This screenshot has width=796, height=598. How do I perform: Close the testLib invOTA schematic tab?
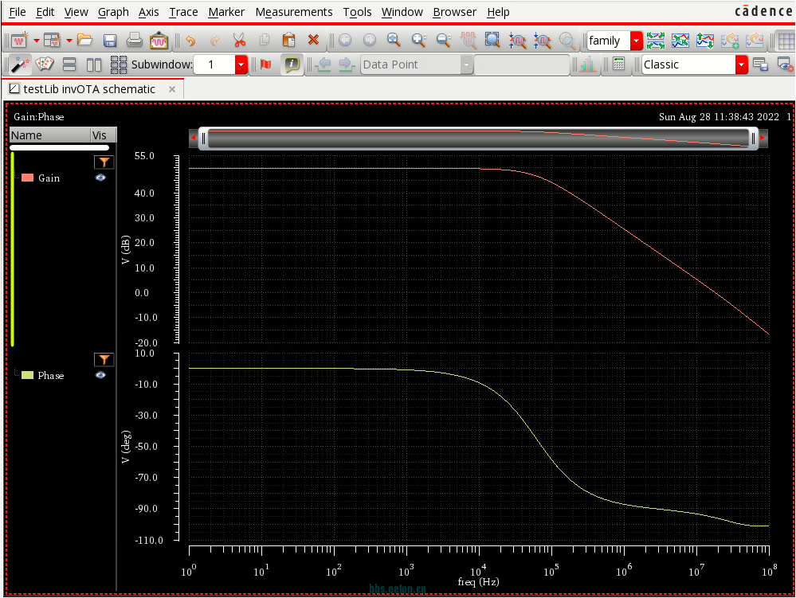point(172,89)
